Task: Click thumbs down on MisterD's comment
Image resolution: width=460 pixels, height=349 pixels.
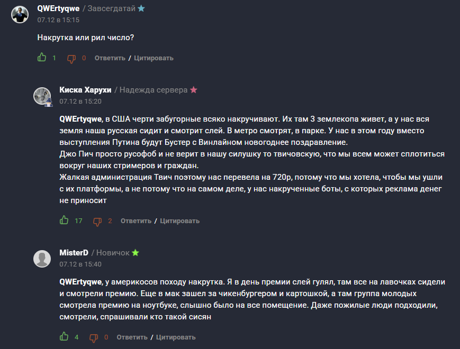Action: click(94, 337)
